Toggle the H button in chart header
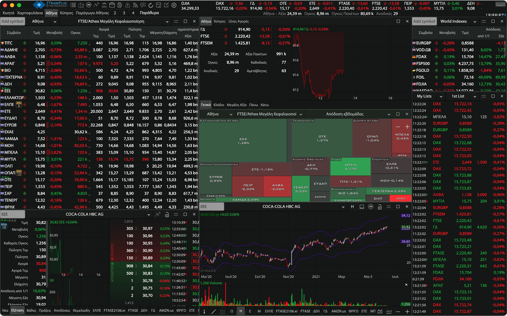Viewport: 507px width, 316px height. click(x=352, y=207)
